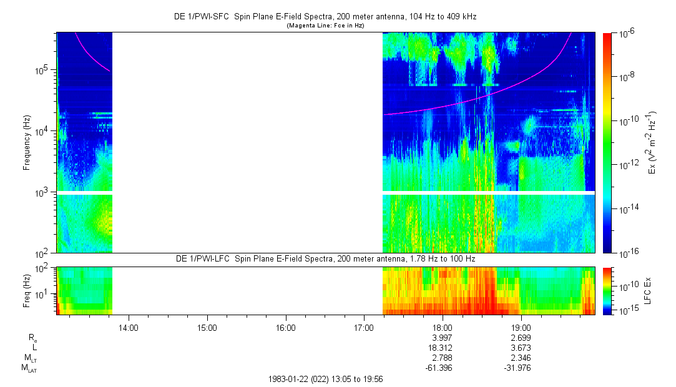The image size is (676, 387).
Task: Select the MLAT ephemeris row label
Action: tap(29, 368)
